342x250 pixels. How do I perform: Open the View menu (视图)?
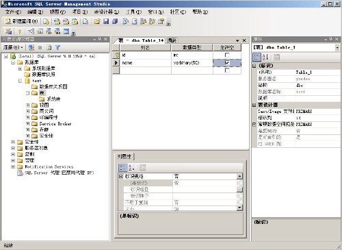pos(57,12)
